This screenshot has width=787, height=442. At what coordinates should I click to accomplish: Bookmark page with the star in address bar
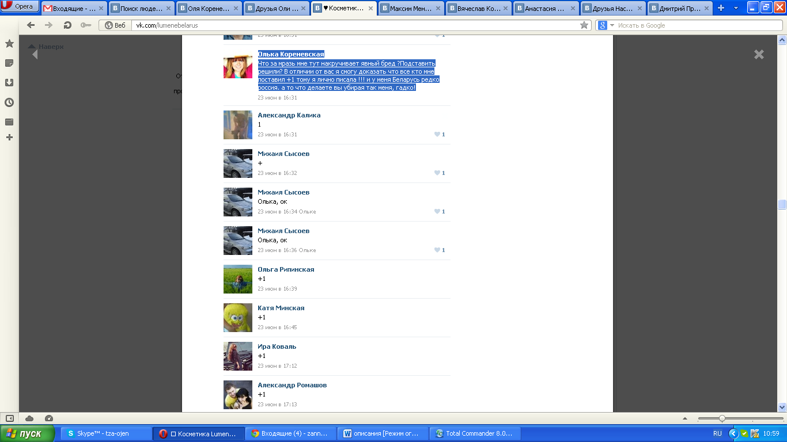584,25
